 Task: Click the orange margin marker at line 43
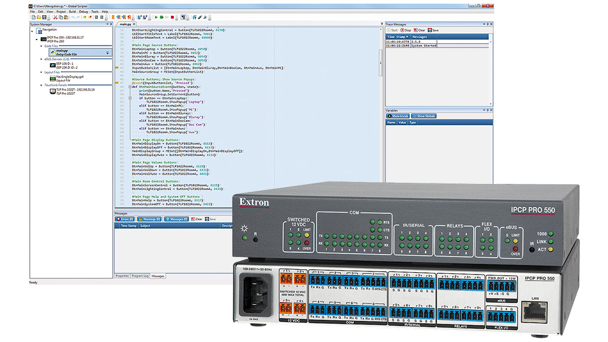[117, 68]
